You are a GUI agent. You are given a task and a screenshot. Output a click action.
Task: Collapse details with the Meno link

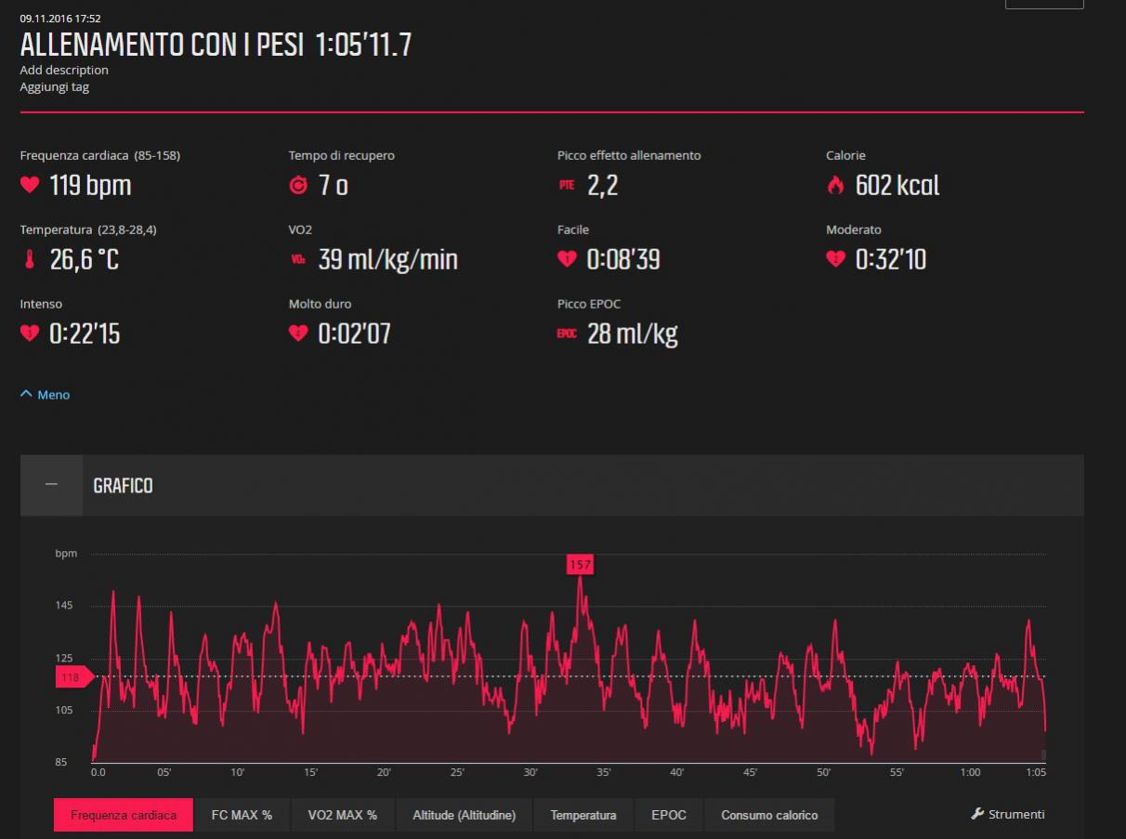point(46,395)
